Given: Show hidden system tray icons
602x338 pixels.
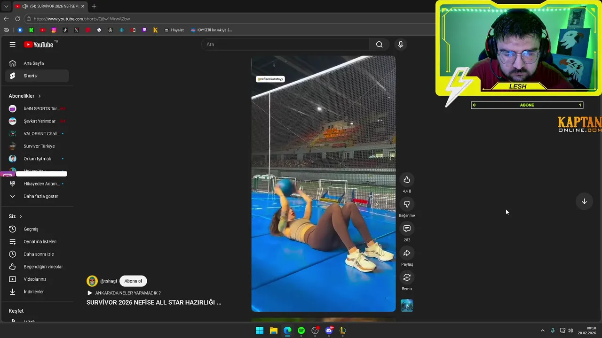Looking at the screenshot, I should pos(542,330).
